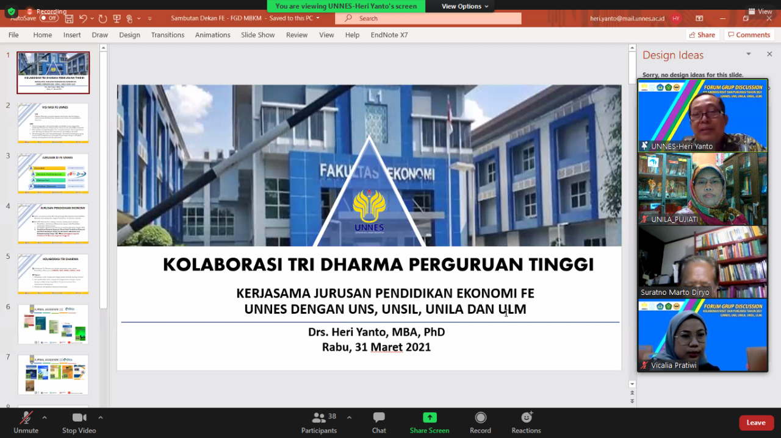Click the date text Rabu, 31 Maret 2021

click(x=376, y=347)
